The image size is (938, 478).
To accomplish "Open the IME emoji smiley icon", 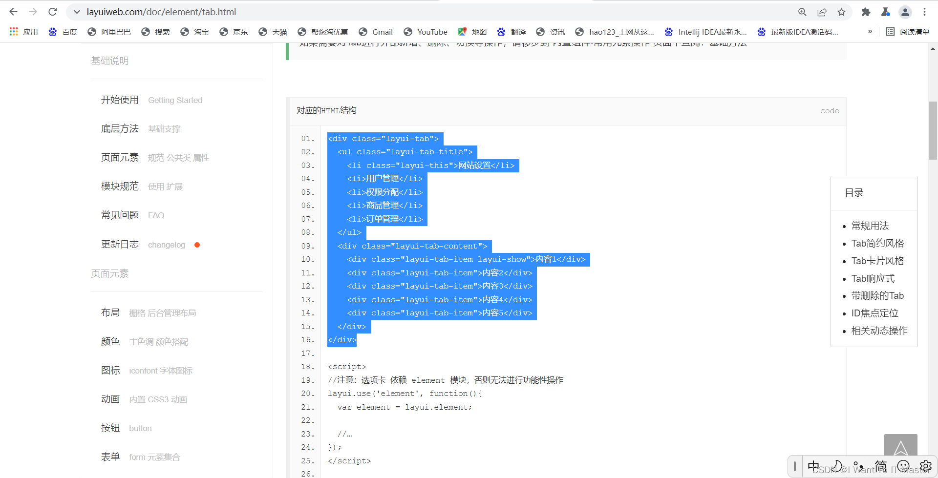I will [903, 466].
